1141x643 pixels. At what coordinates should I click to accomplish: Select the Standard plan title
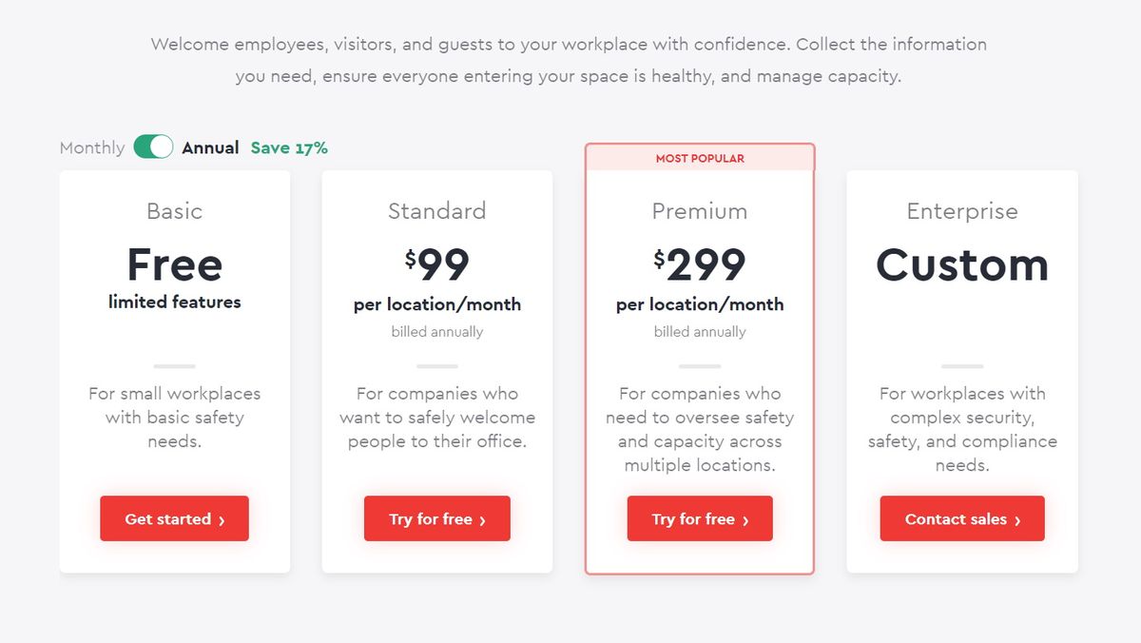pos(436,211)
